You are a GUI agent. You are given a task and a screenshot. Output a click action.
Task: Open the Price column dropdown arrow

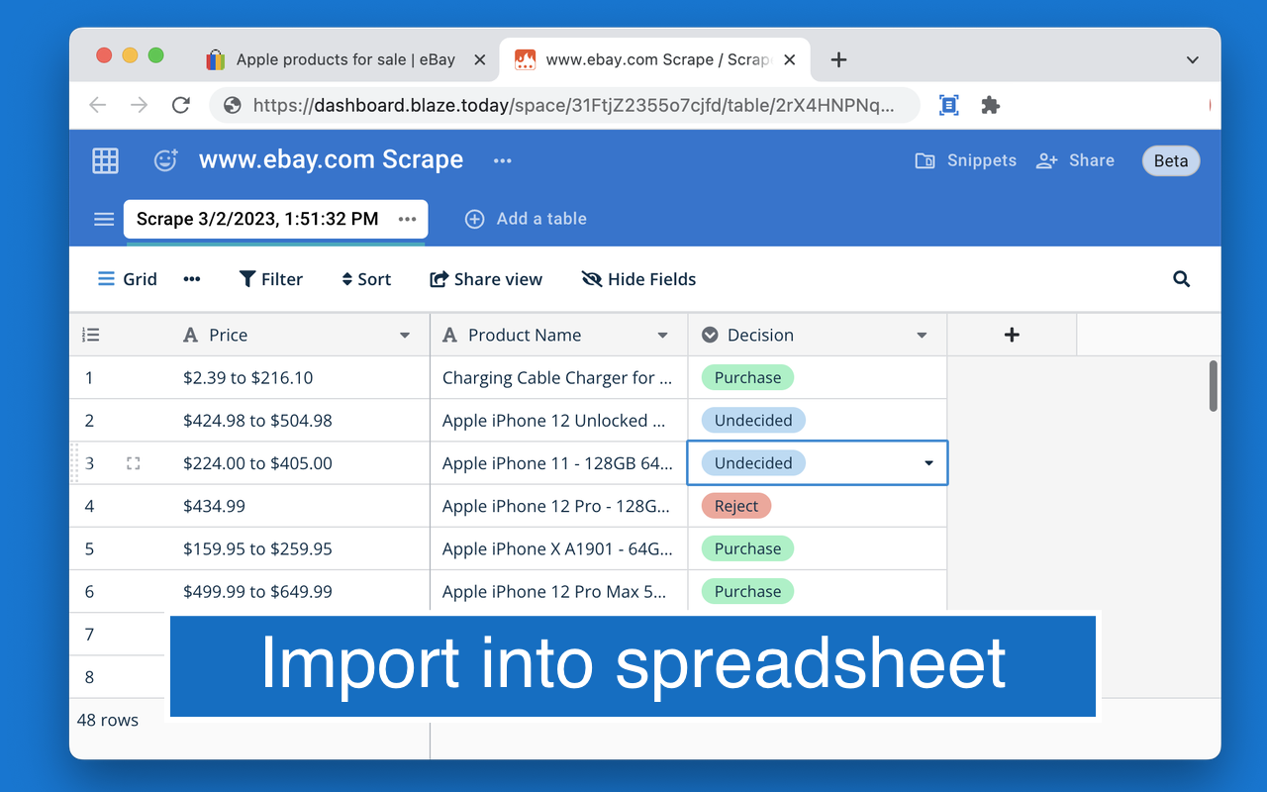coord(405,336)
